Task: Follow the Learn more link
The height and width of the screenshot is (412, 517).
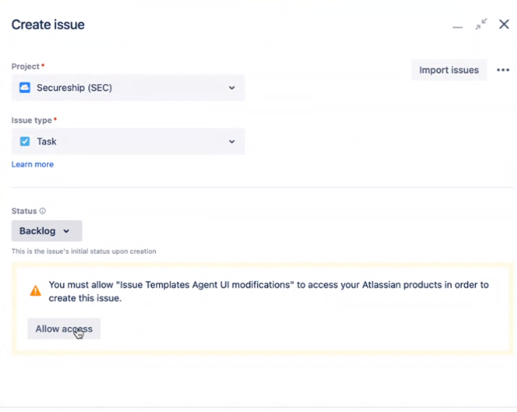Action: (32, 165)
